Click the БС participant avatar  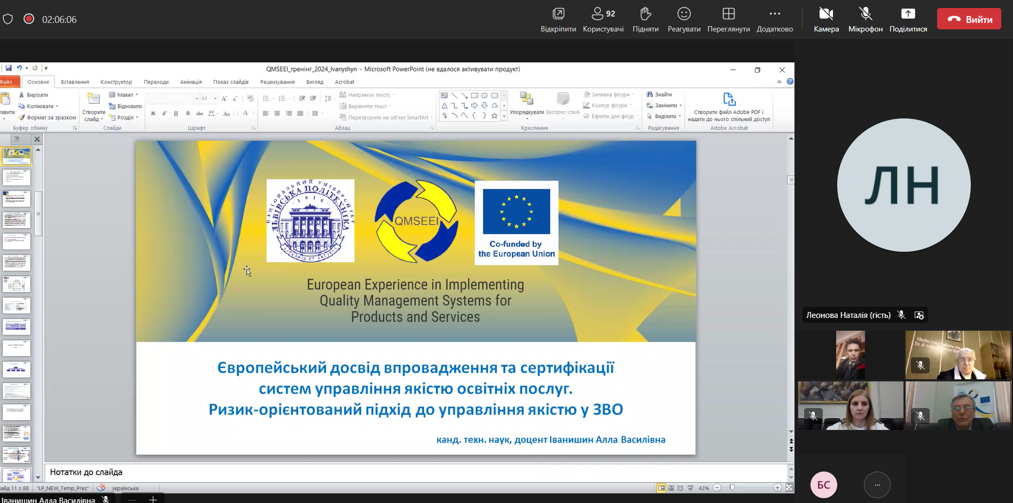823,485
